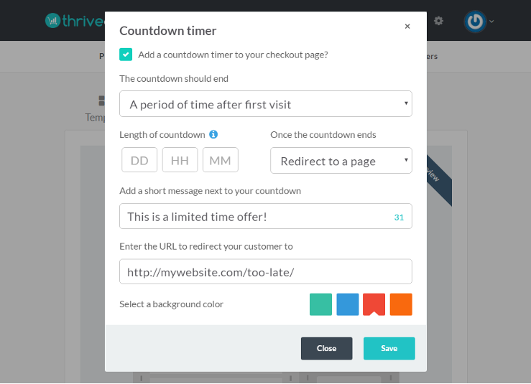531x384 pixels.
Task: Select the orange background color swatch
Action: click(401, 304)
